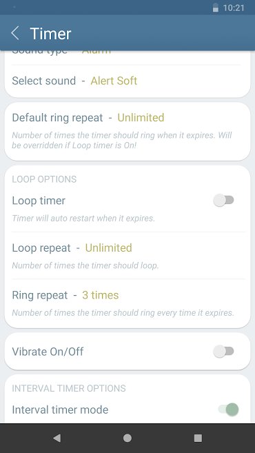Image resolution: width=255 pixels, height=453 pixels.
Task: Tap the LOOP OPTIONS section heading
Action: point(44,179)
